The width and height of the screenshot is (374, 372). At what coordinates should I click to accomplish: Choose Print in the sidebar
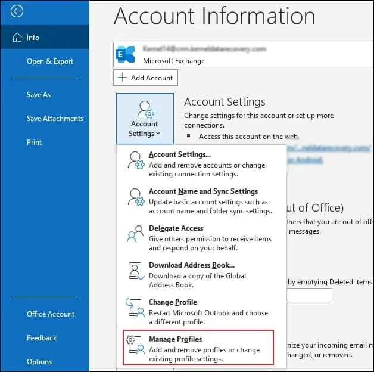click(45, 142)
